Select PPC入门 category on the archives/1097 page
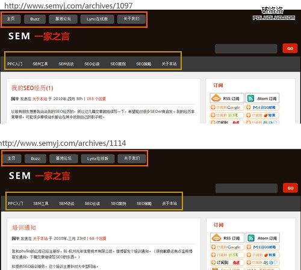 (x=15, y=64)
